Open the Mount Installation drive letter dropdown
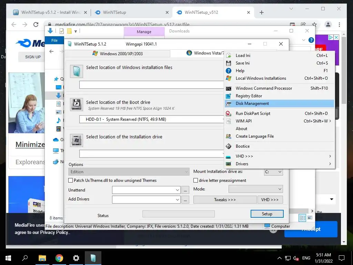Screen dimensions: 353x265 273,172
